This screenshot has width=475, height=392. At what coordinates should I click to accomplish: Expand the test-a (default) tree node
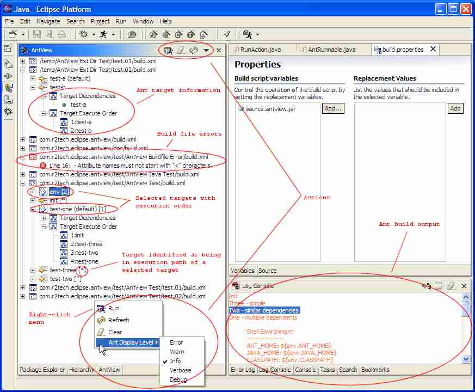coord(33,78)
